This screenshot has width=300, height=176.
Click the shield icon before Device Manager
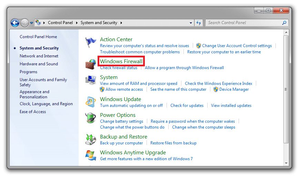coord(216,89)
